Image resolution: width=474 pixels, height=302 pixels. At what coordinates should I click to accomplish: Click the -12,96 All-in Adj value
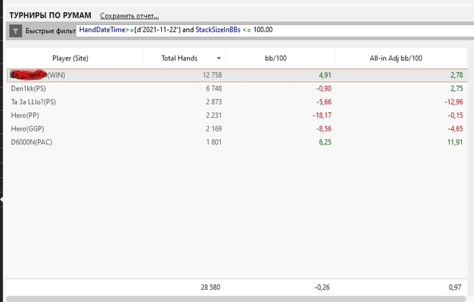[x=454, y=102]
